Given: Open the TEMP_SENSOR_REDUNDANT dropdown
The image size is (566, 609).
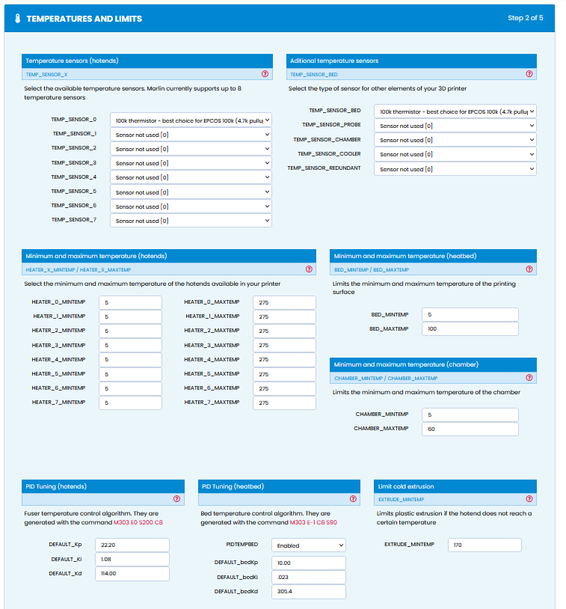Looking at the screenshot, I should pyautogui.click(x=455, y=169).
